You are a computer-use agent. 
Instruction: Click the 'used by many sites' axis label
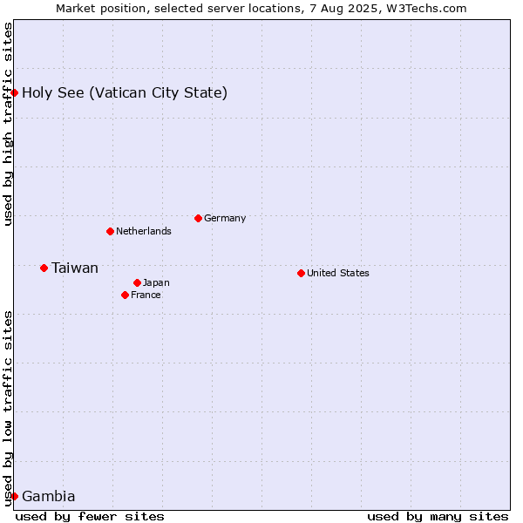coord(438,517)
